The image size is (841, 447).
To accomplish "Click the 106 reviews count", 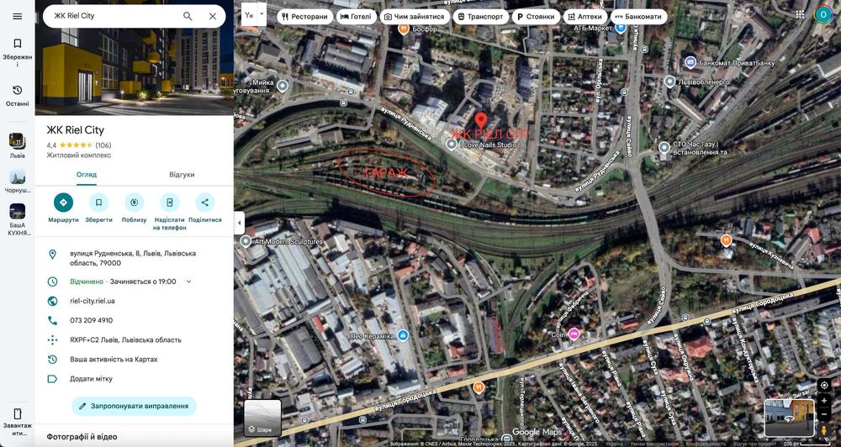I will [x=103, y=145].
